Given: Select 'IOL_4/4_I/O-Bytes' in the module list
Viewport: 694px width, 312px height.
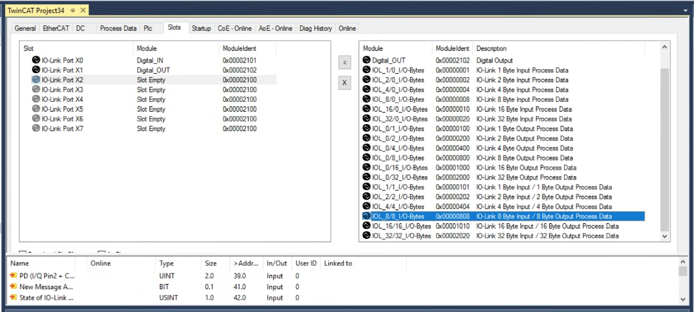Looking at the screenshot, I should (504, 206).
